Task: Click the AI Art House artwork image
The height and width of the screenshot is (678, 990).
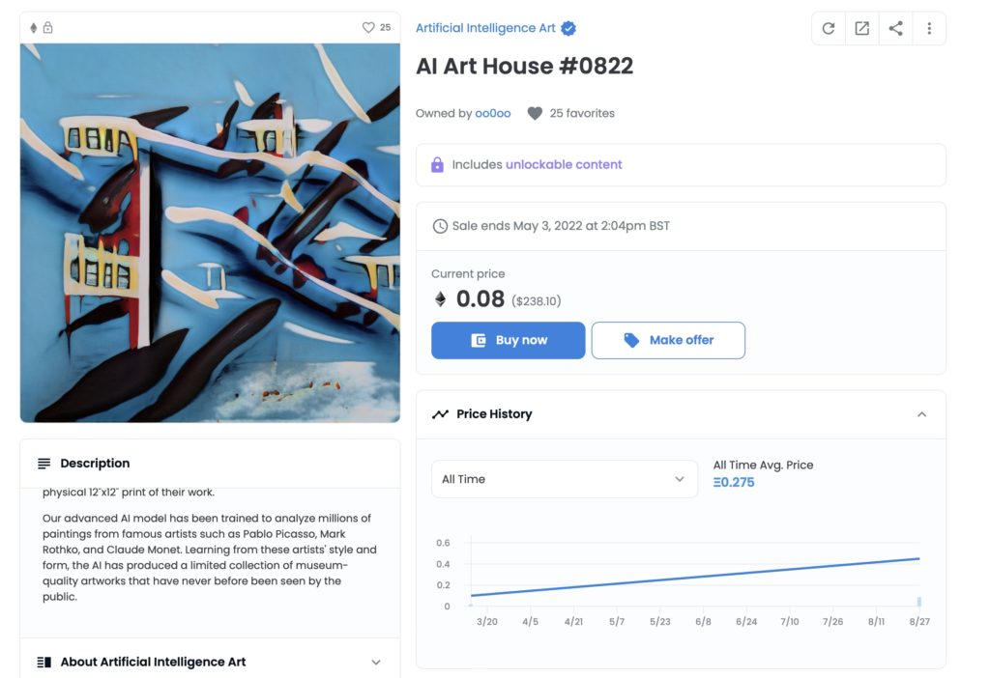Action: click(210, 232)
